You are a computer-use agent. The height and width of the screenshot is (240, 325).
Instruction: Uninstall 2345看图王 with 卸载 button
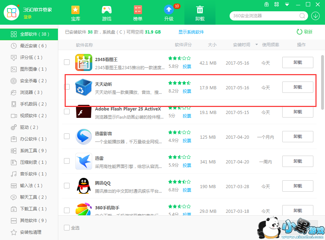point(298,62)
